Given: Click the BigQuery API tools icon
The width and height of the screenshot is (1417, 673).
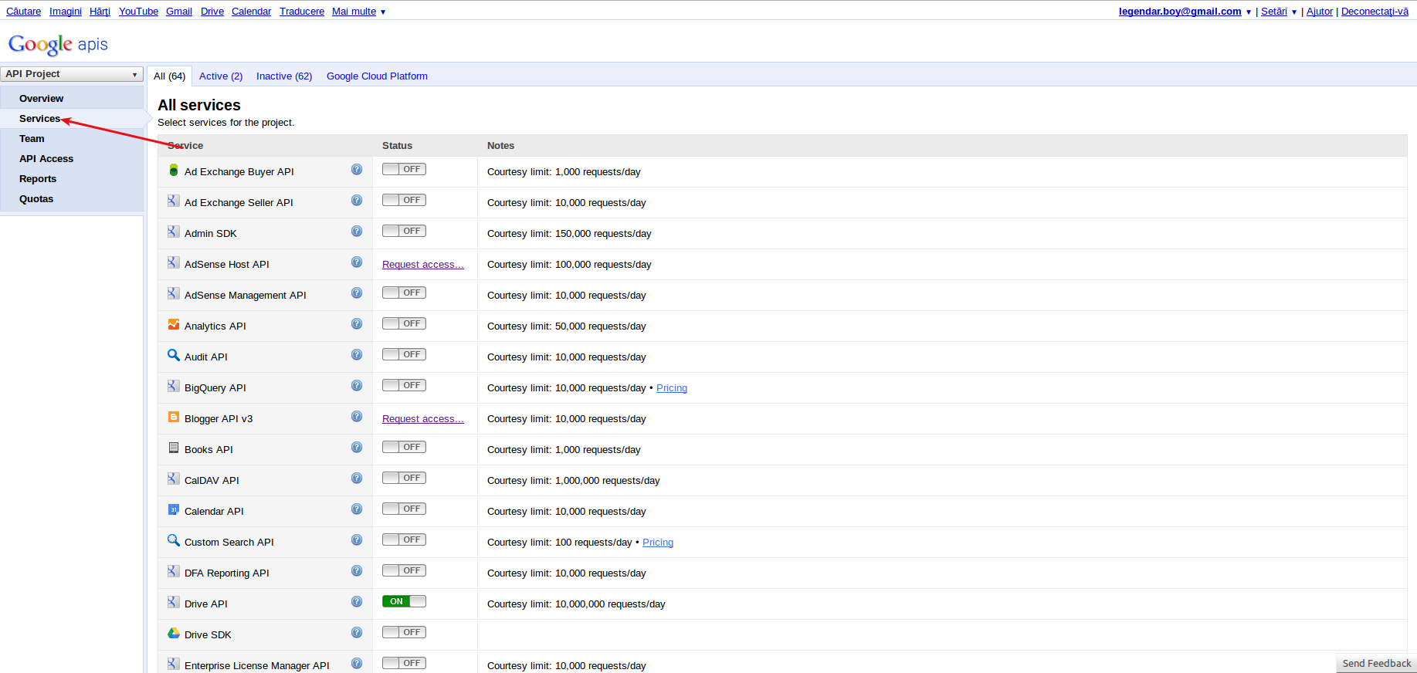Looking at the screenshot, I should pos(174,386).
